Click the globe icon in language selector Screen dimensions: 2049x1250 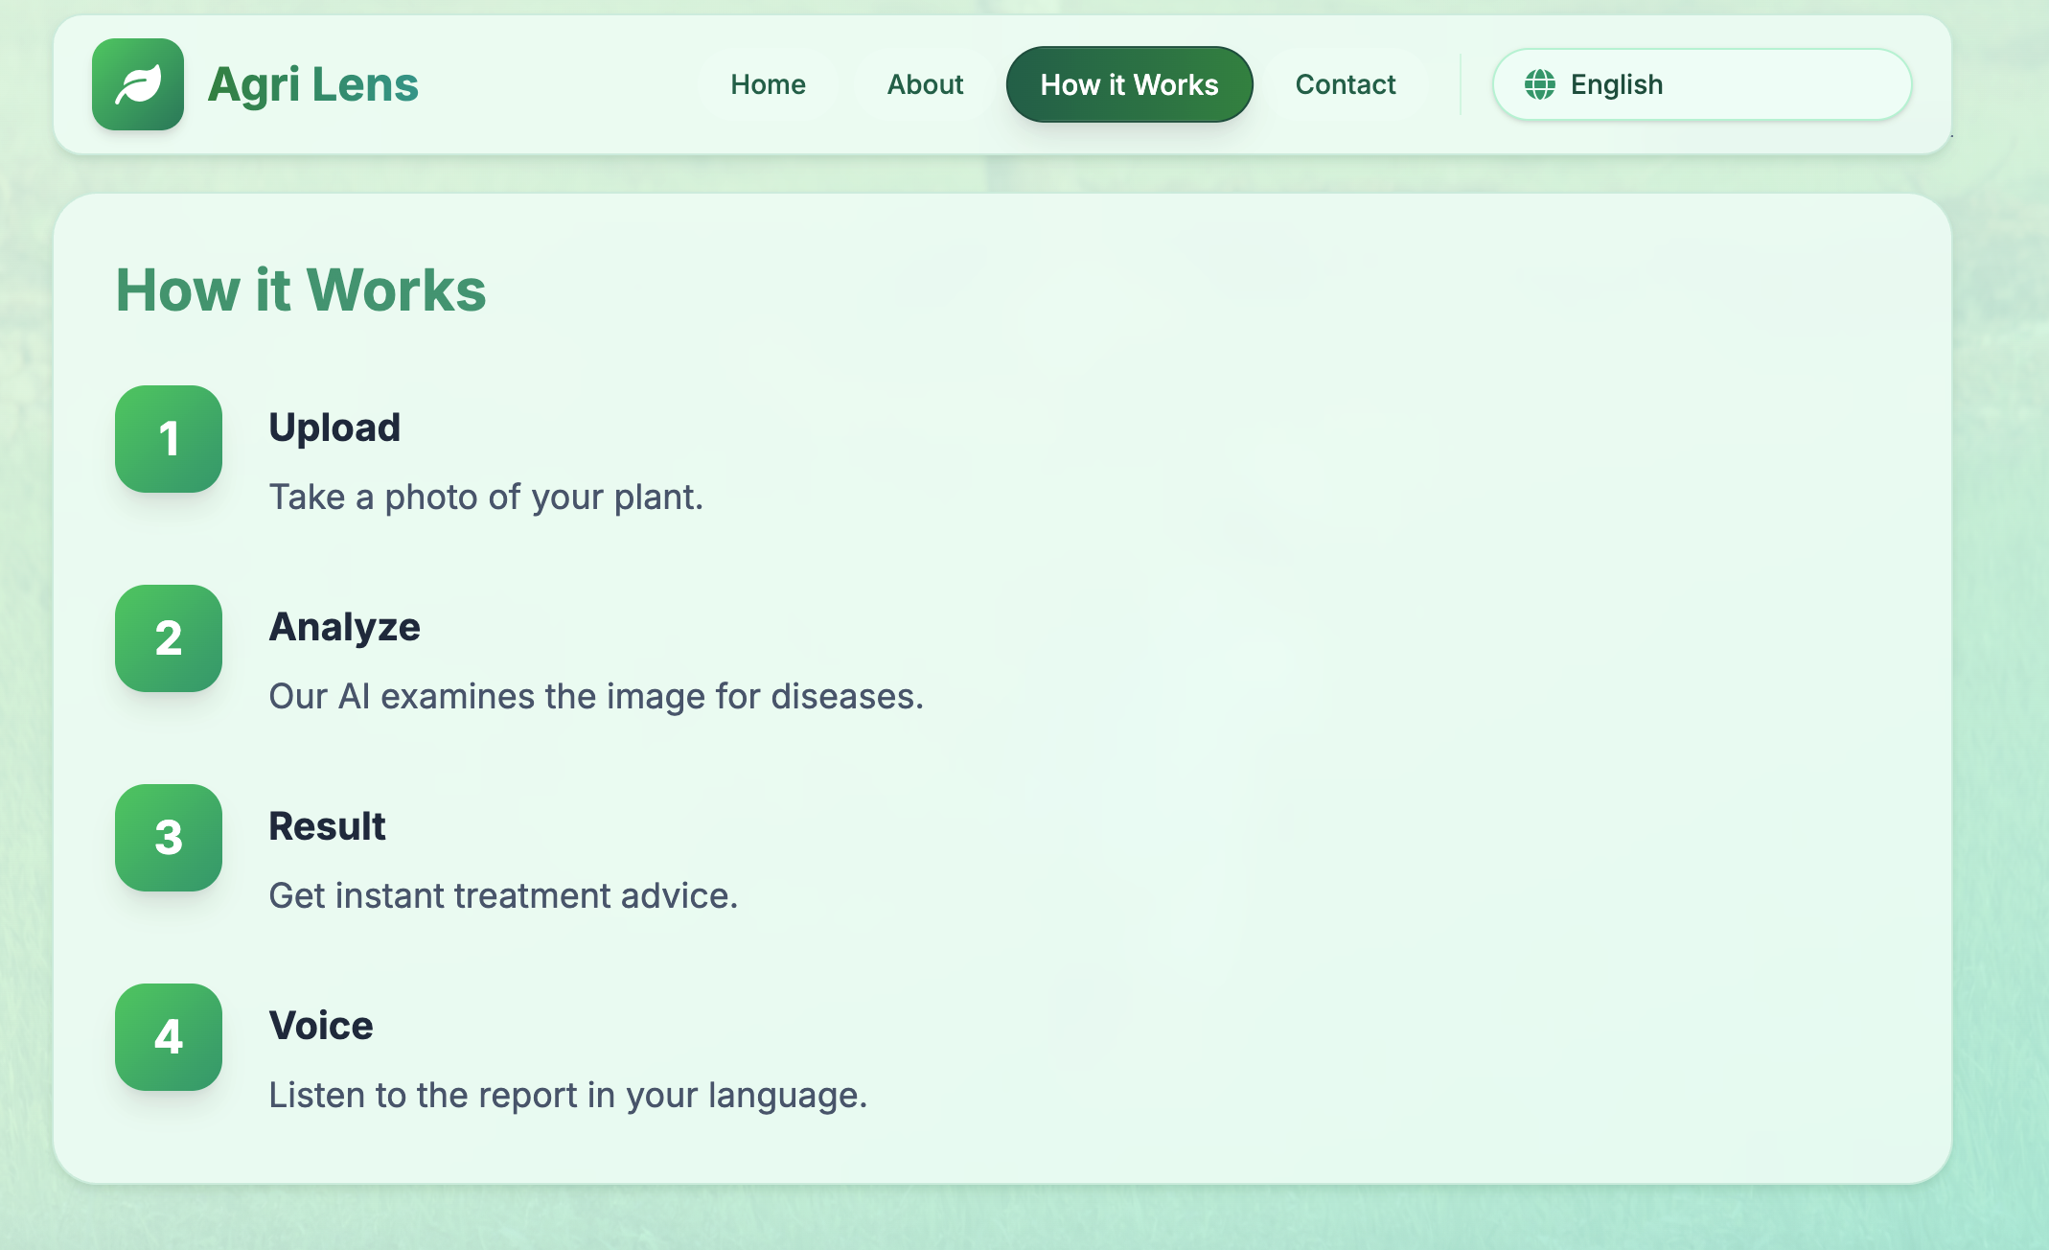click(1539, 84)
